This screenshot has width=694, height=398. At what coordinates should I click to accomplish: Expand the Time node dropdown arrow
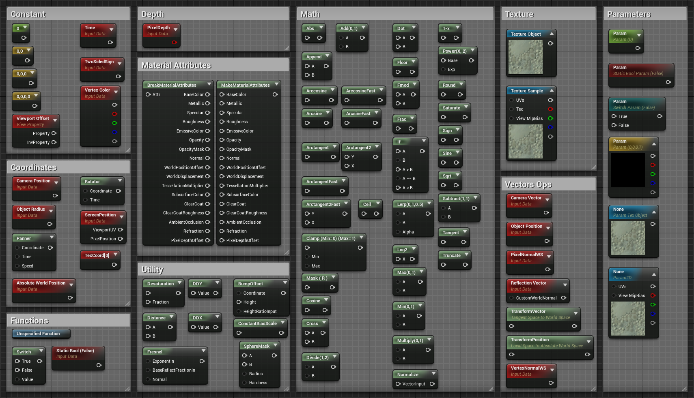[112, 30]
